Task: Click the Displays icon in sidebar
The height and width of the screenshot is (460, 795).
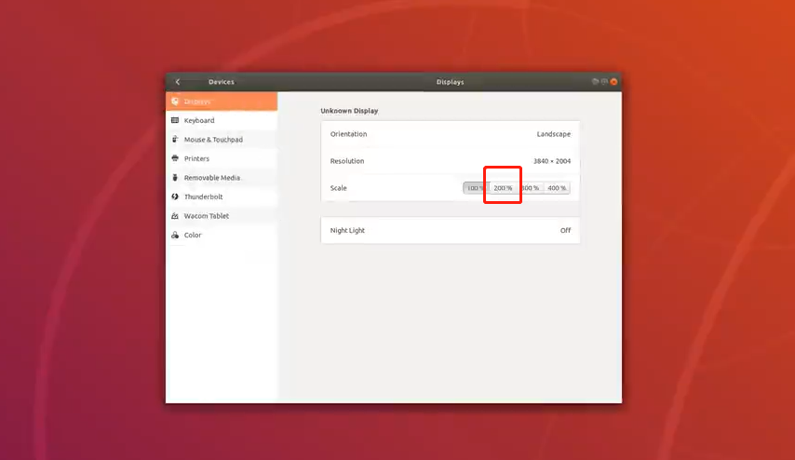Action: 175,101
